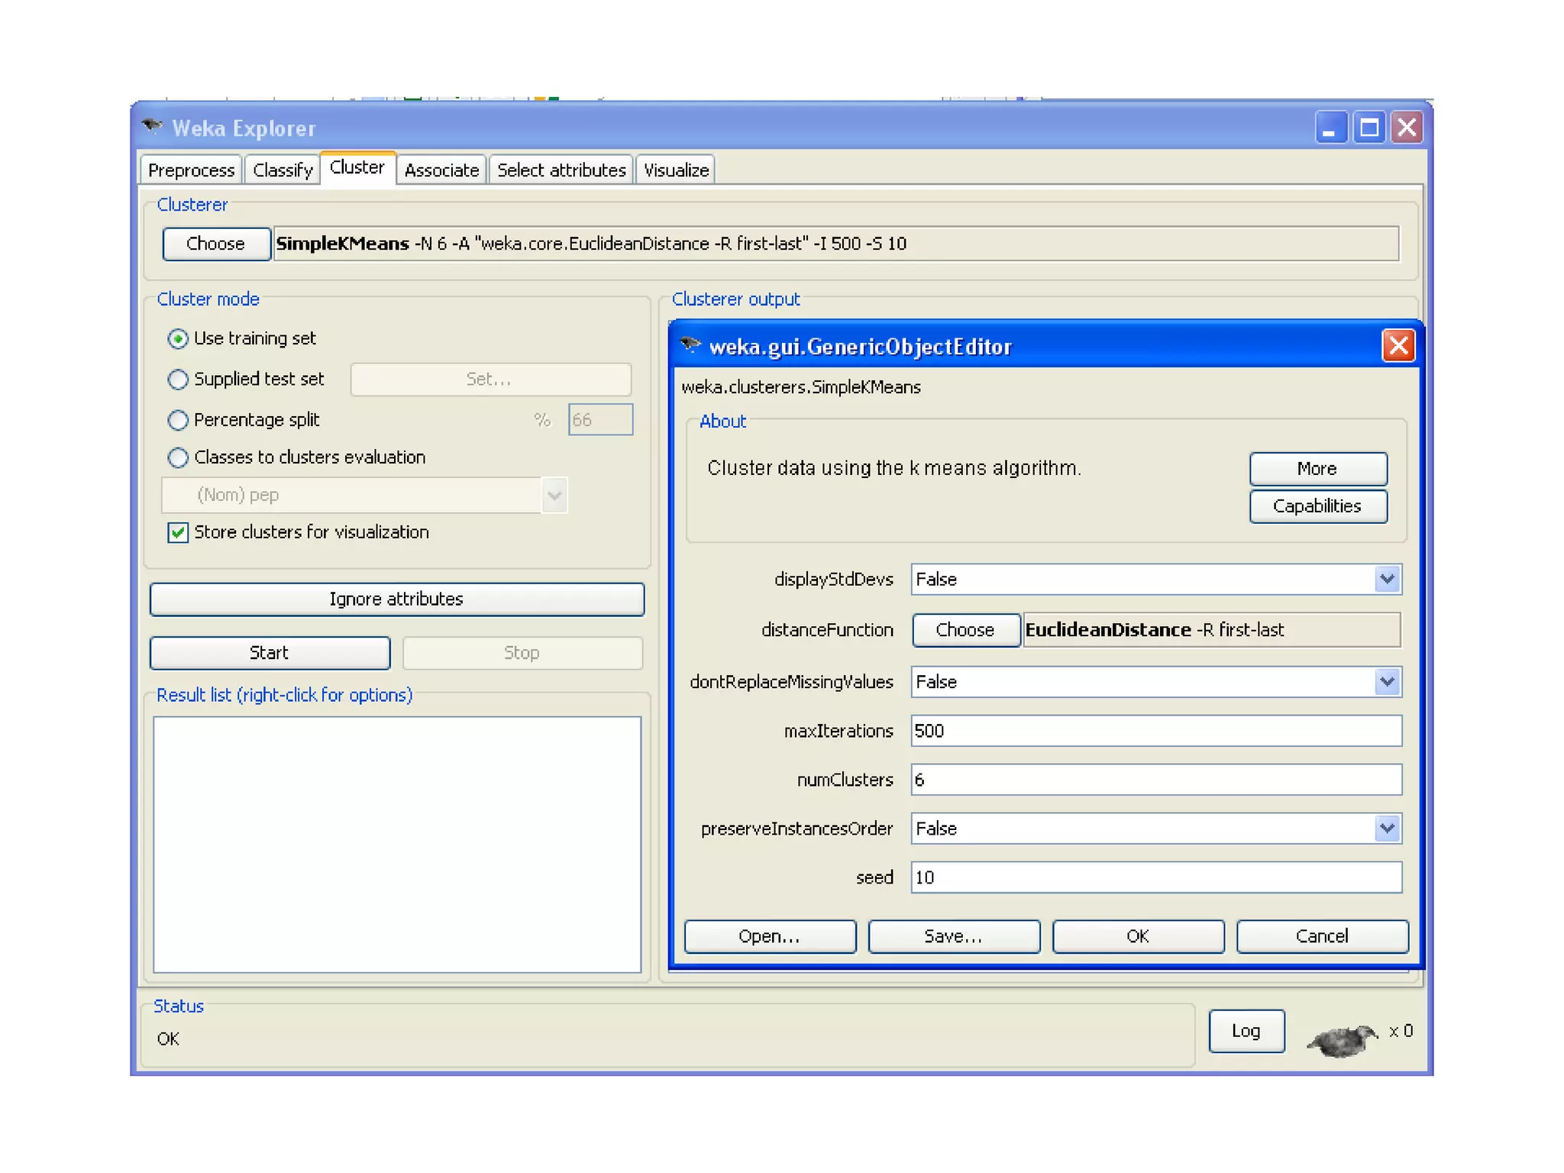Choose Classes to clusters evaluation mode
Image resolution: width=1564 pixels, height=1173 pixels.
click(x=178, y=457)
